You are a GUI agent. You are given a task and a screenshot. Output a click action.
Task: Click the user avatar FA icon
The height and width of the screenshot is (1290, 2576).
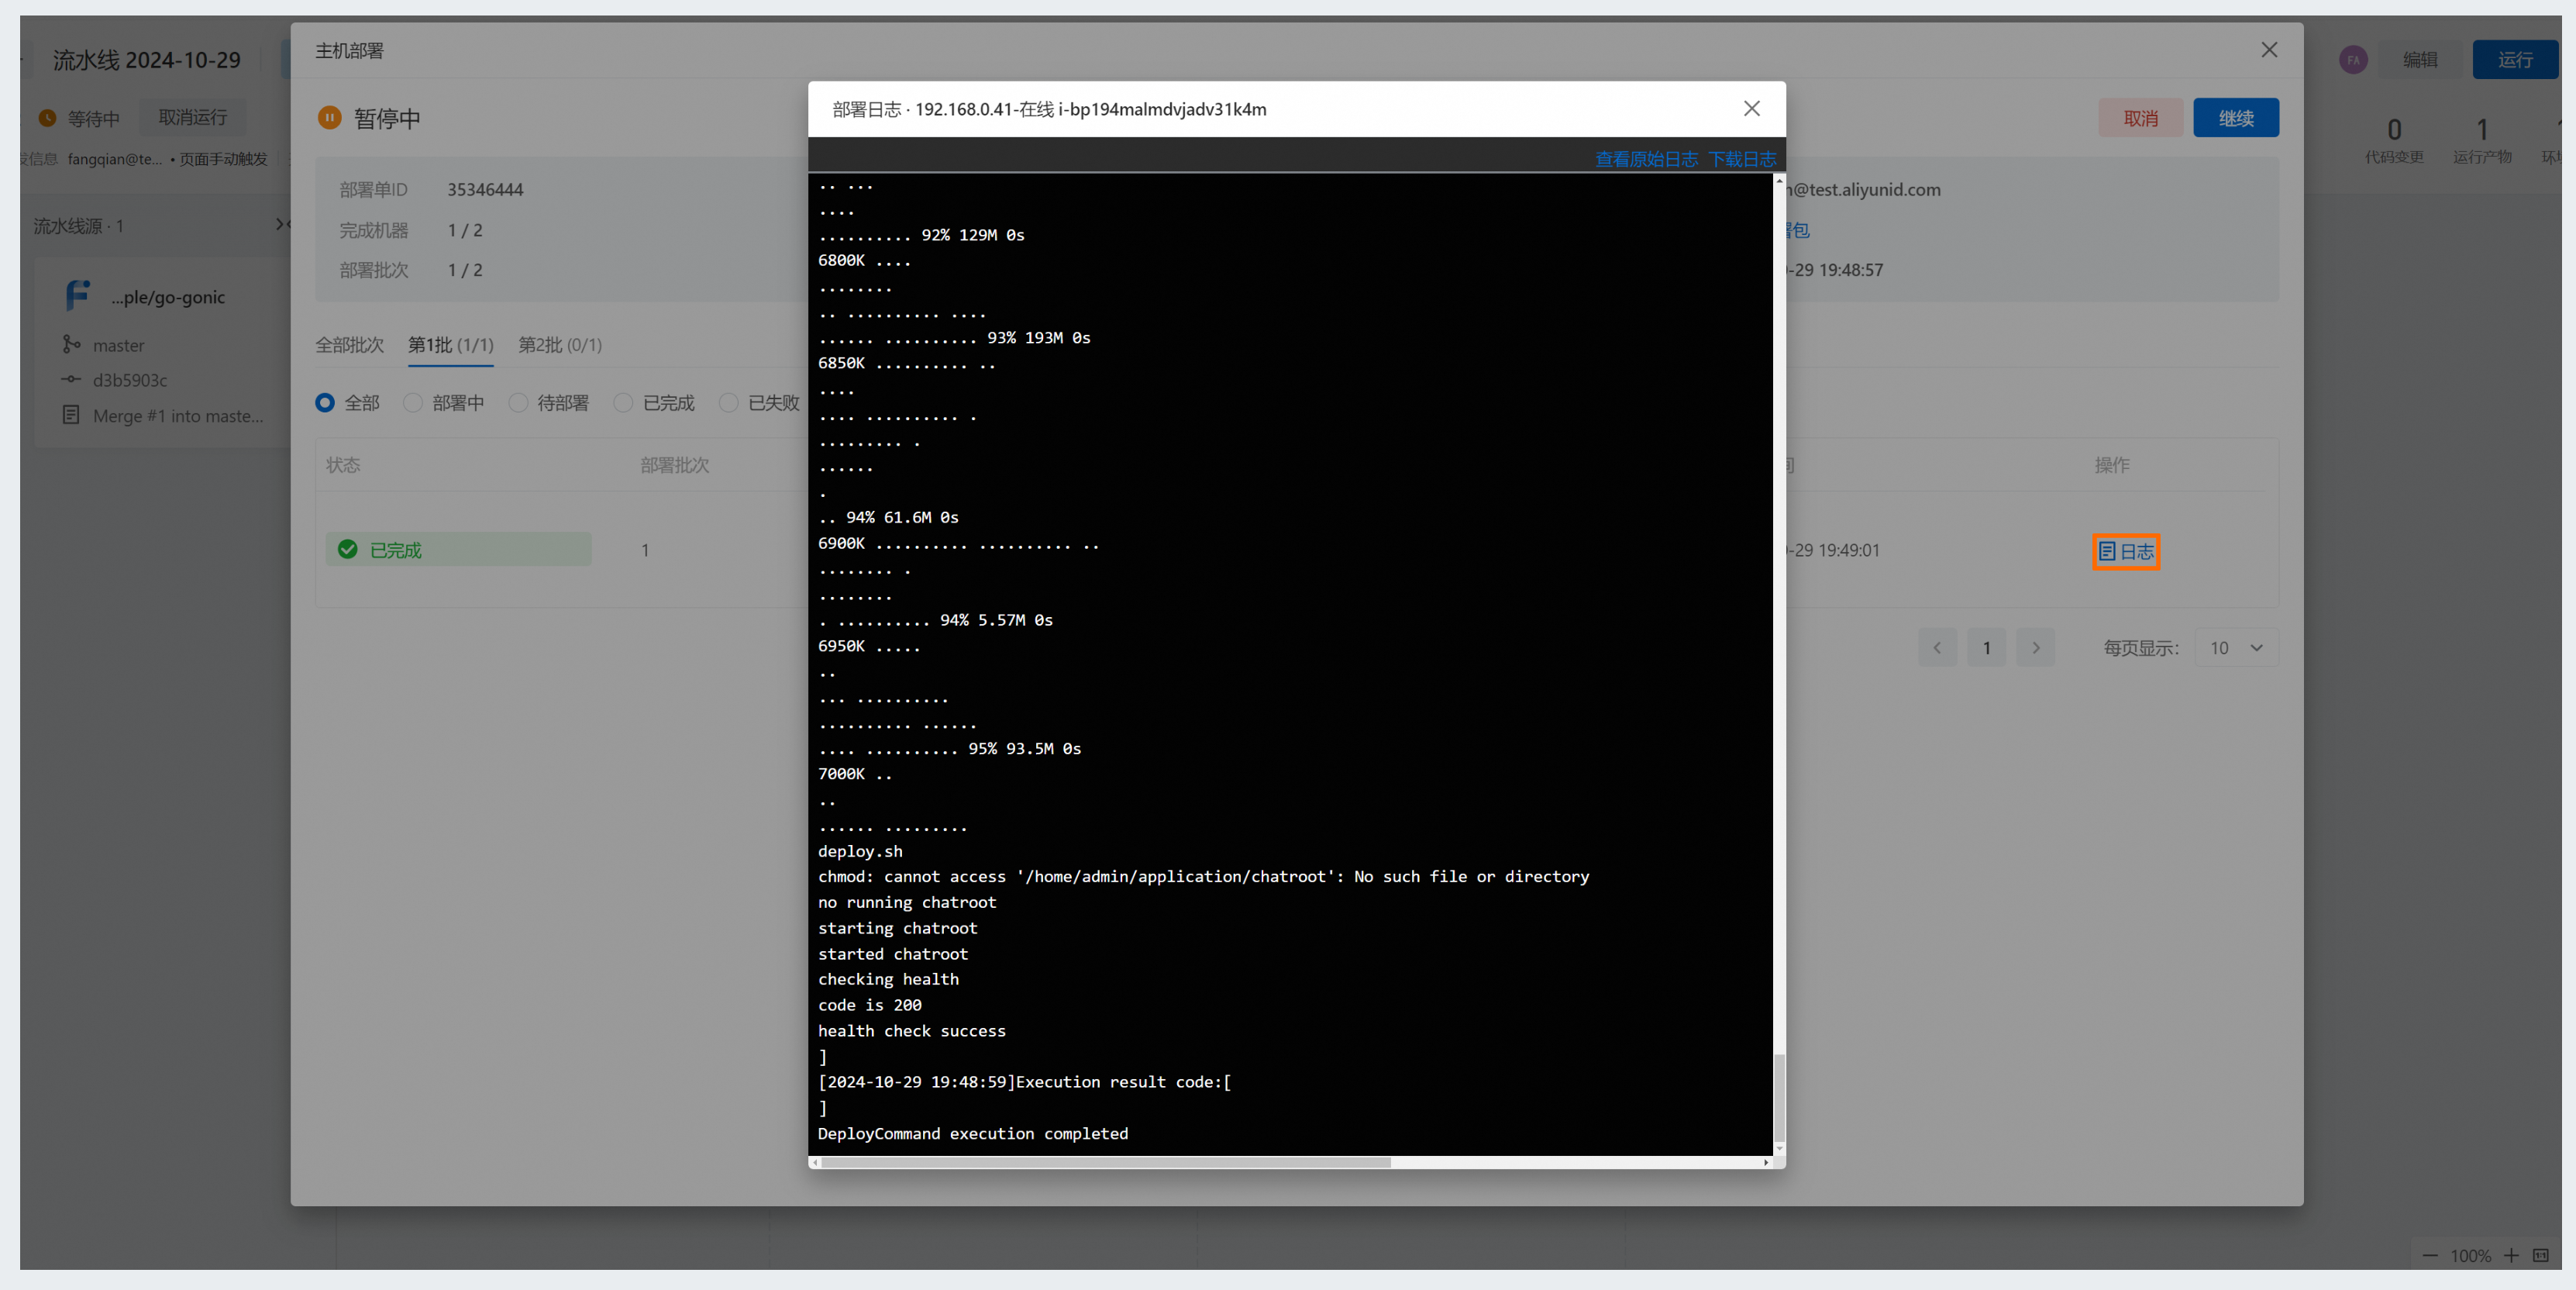(2353, 60)
